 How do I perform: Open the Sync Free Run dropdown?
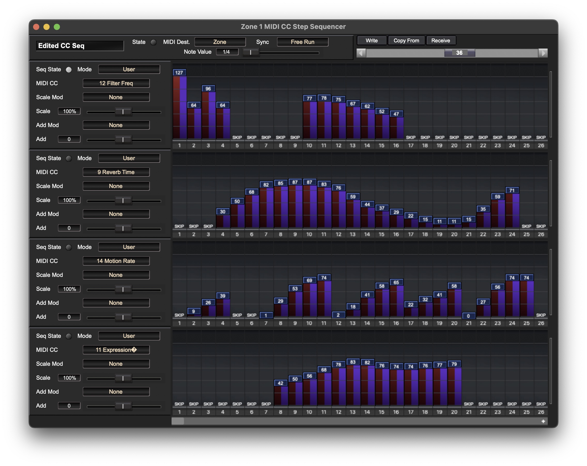point(302,42)
